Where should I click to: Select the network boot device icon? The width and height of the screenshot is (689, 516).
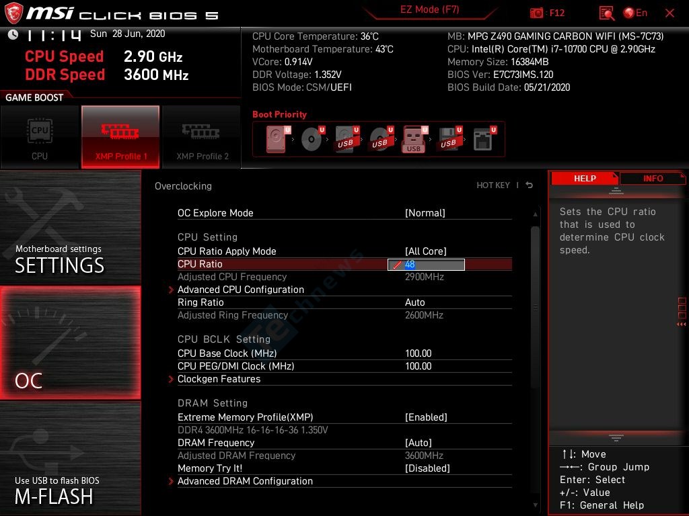pyautogui.click(x=484, y=139)
